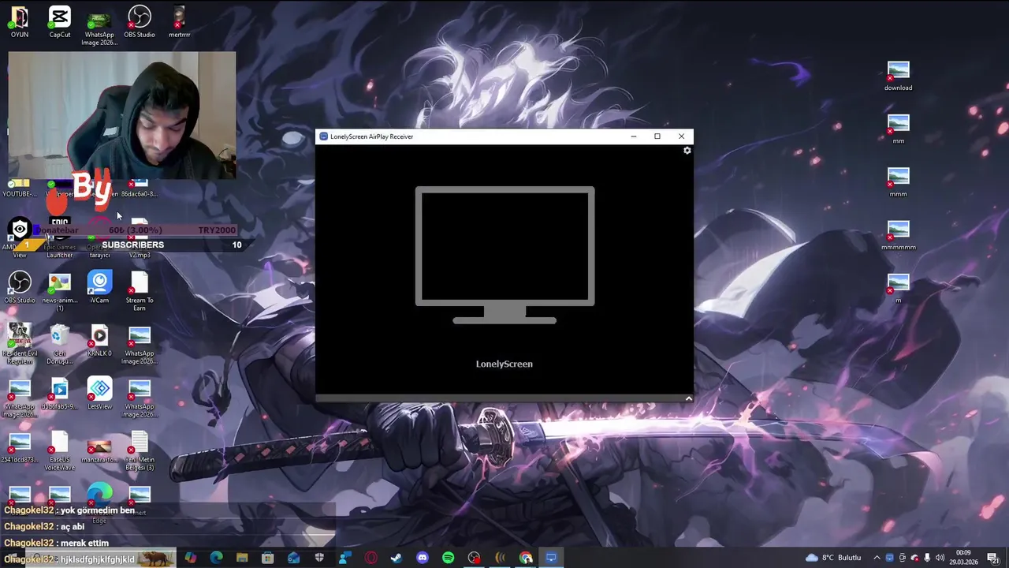1009x568 pixels.
Task: Select the news-anim image file icon
Action: pos(60,291)
